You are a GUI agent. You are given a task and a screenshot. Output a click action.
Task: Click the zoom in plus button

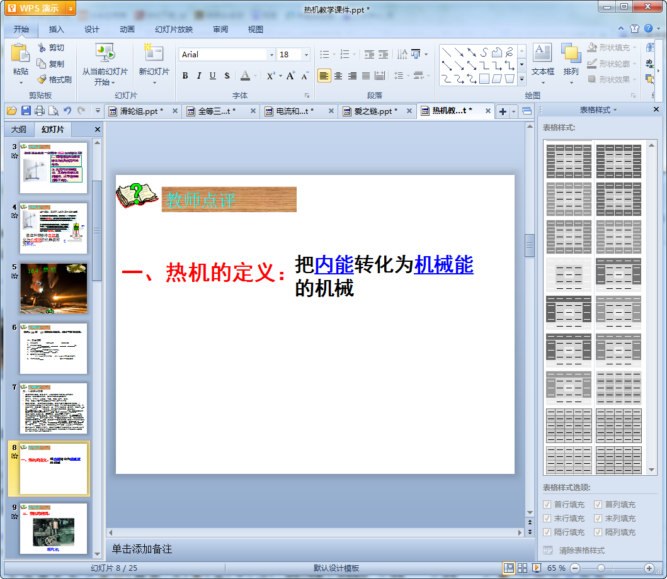[649, 568]
